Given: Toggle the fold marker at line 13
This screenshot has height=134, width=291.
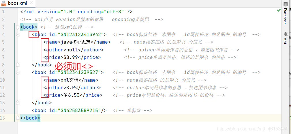Looking at the screenshot, I should coord(18,103).
